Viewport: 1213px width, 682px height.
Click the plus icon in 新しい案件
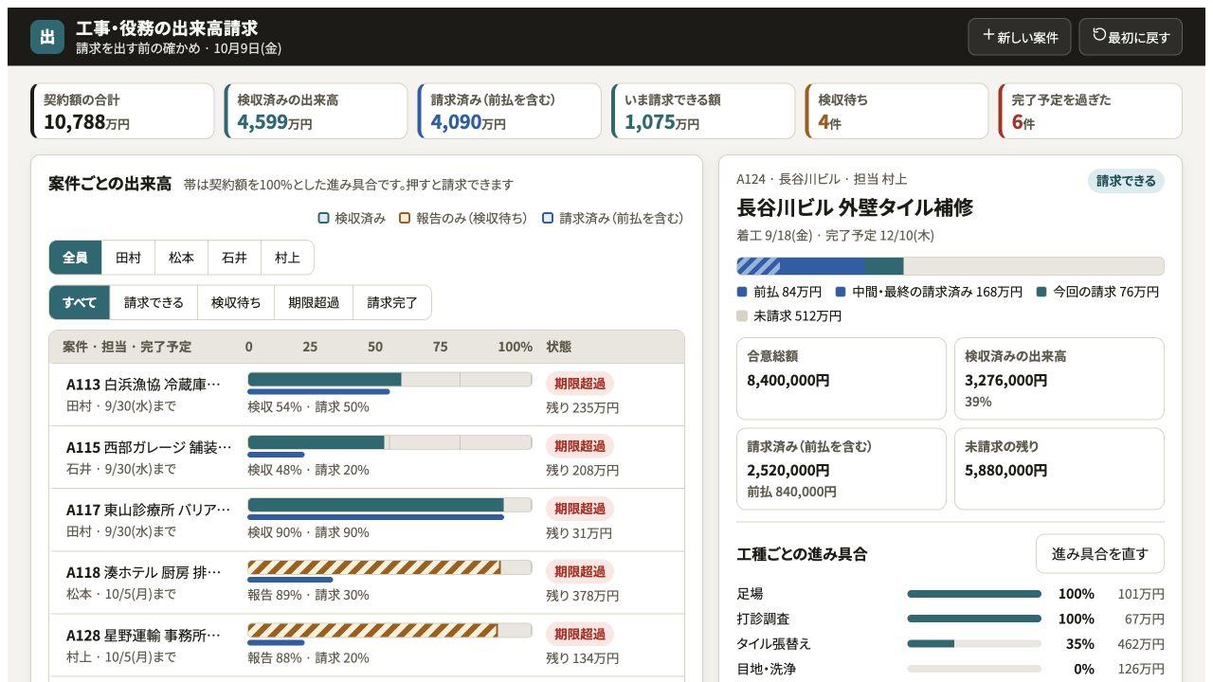[988, 35]
